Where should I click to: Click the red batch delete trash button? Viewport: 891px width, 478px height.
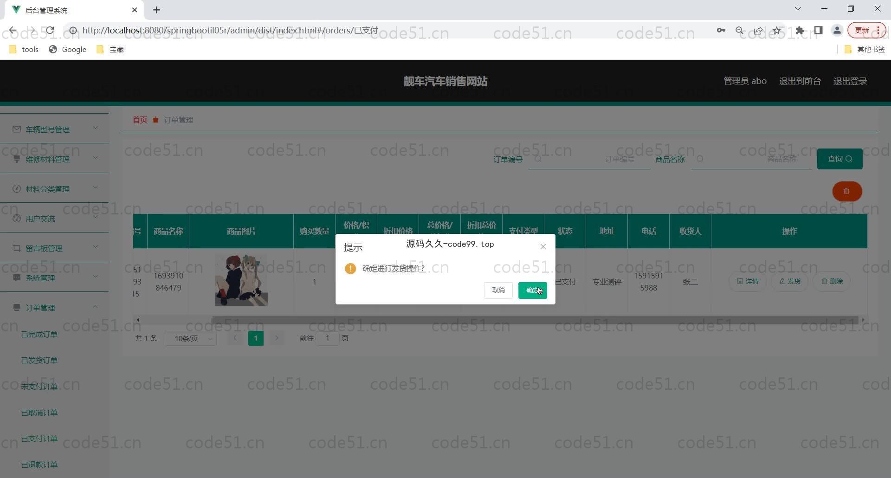click(847, 191)
